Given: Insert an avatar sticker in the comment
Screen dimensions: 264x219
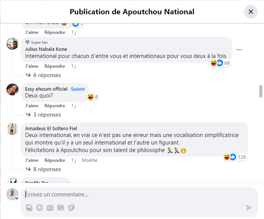Looking at the screenshot, I should (x=29, y=207).
